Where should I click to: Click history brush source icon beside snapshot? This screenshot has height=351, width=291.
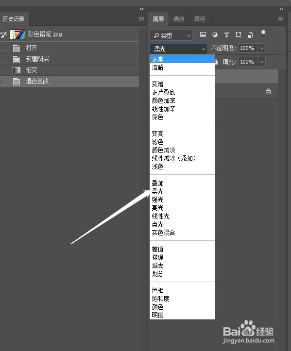click(x=4, y=34)
